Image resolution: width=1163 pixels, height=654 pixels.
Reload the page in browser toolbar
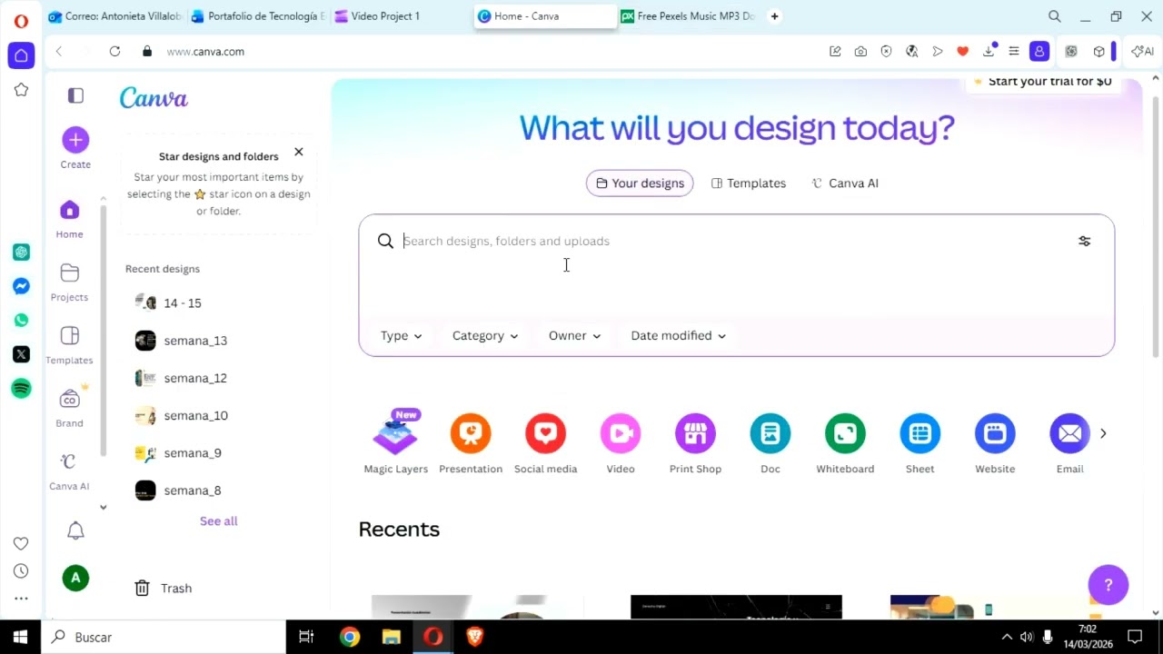click(114, 52)
